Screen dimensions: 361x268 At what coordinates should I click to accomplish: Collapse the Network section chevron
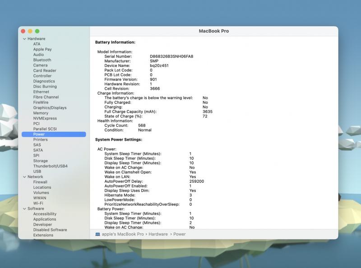[x=24, y=177]
